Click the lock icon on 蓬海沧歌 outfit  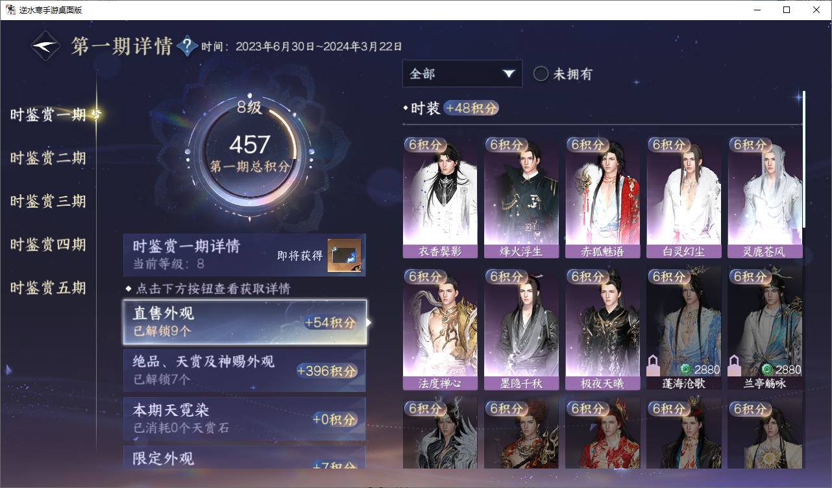coord(654,367)
